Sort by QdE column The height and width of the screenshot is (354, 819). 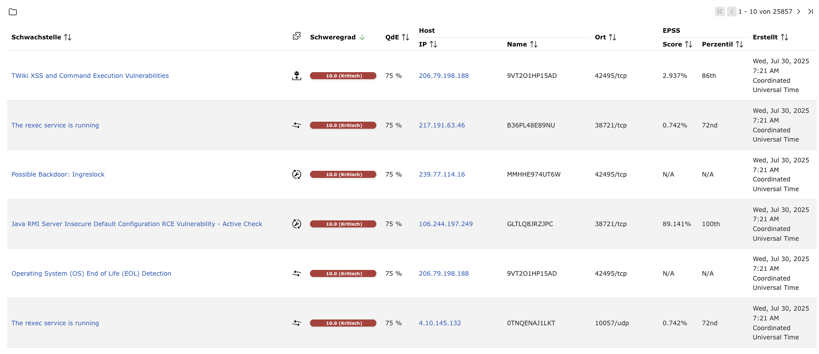pyautogui.click(x=406, y=38)
